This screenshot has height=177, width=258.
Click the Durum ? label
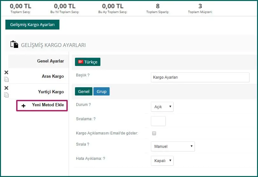click(x=83, y=105)
